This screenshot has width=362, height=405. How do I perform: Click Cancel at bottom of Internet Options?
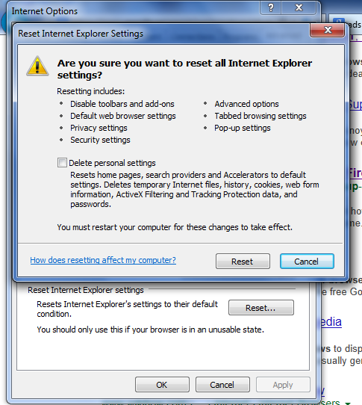click(x=222, y=385)
